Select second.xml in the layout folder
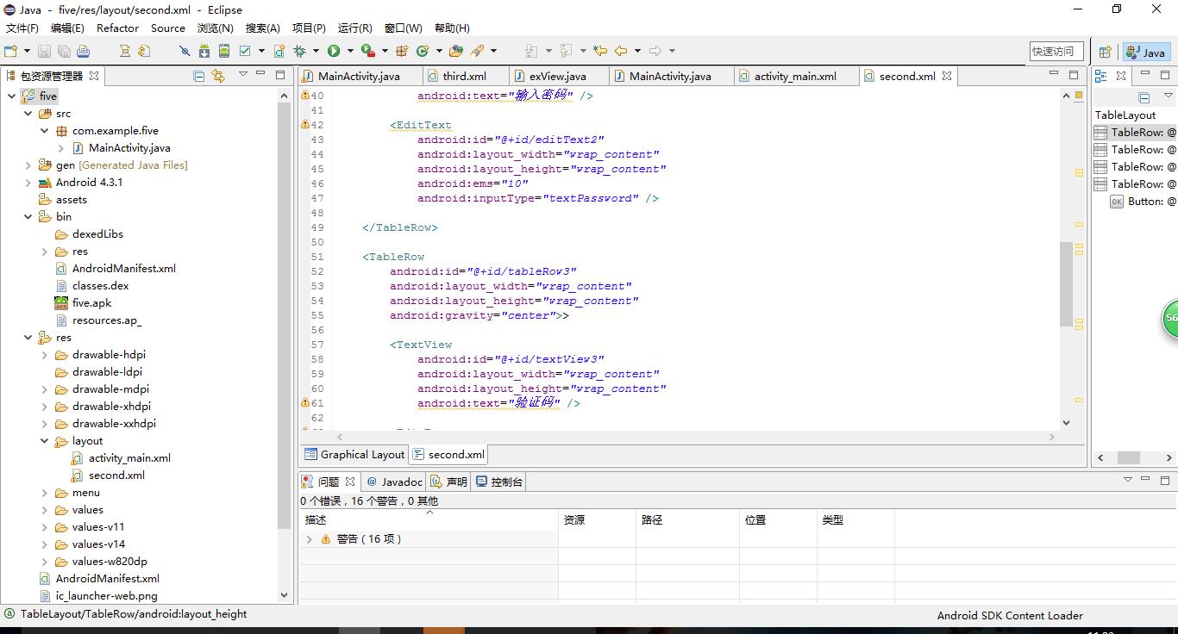This screenshot has width=1178, height=634. click(x=116, y=475)
